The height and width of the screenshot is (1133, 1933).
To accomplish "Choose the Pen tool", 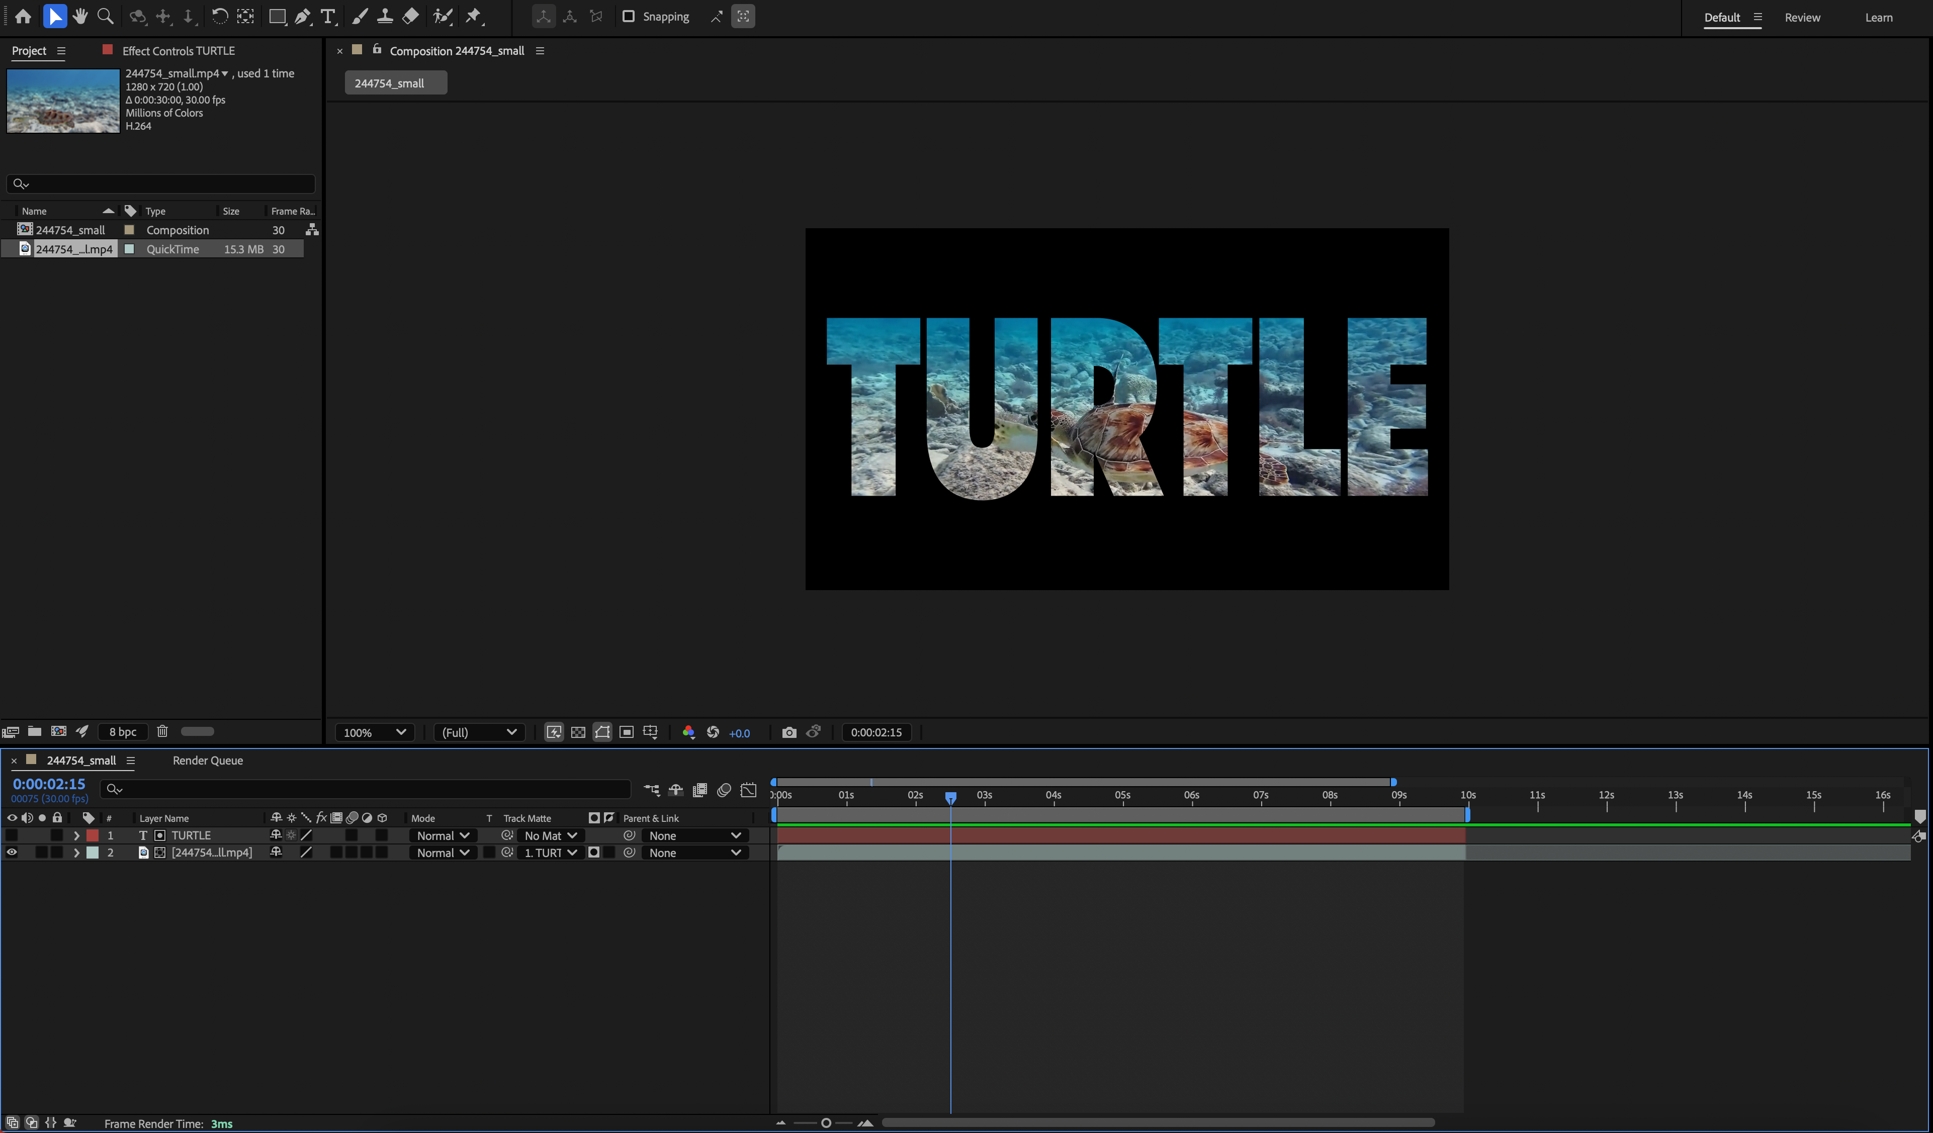I will pos(303,16).
